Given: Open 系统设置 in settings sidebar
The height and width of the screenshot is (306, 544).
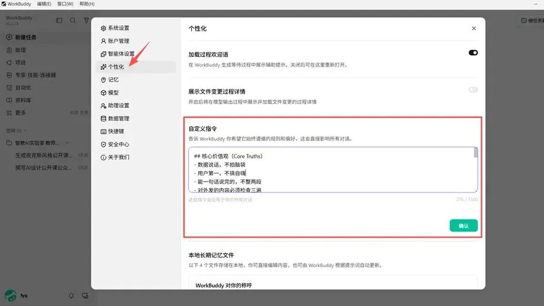Looking at the screenshot, I should pos(136,28).
